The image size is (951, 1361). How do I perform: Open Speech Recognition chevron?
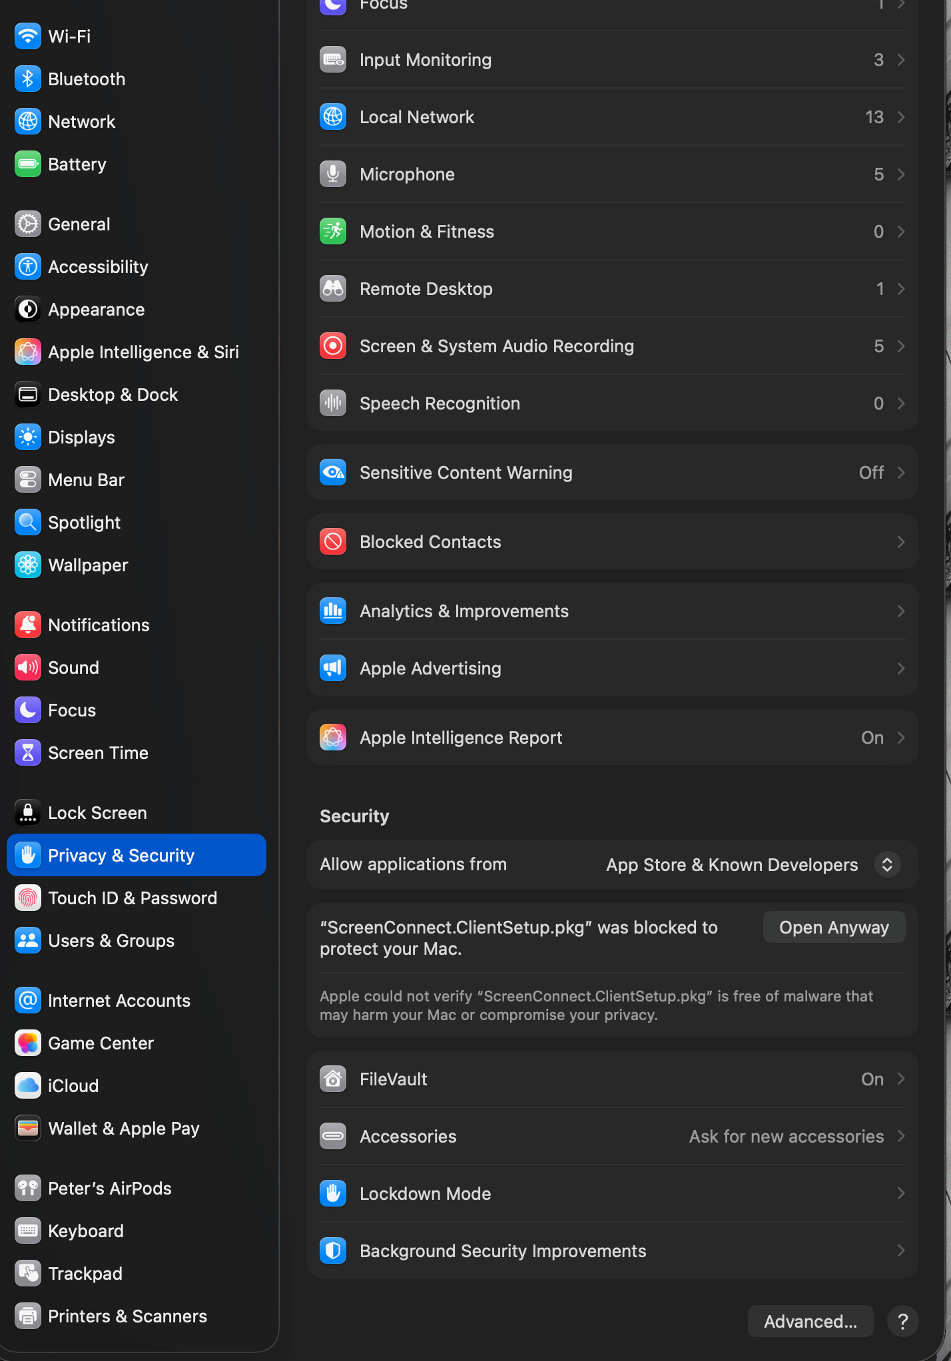tap(901, 404)
